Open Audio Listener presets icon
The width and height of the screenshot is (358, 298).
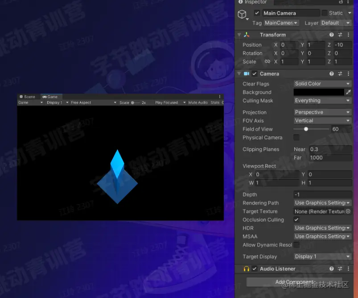(x=340, y=269)
